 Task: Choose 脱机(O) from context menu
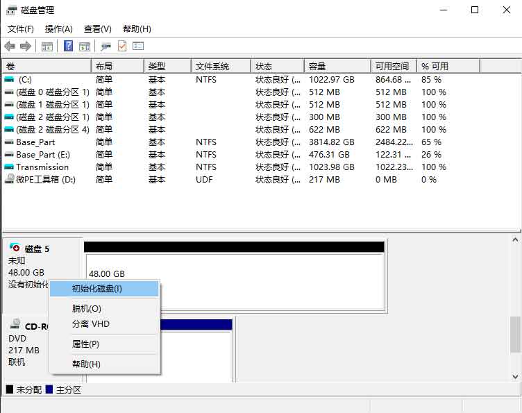click(104, 308)
